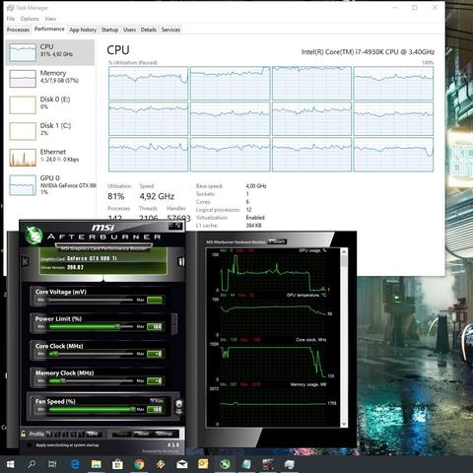Open the Mail app from the taskbar
This screenshot has height=473, width=473.
181,464
